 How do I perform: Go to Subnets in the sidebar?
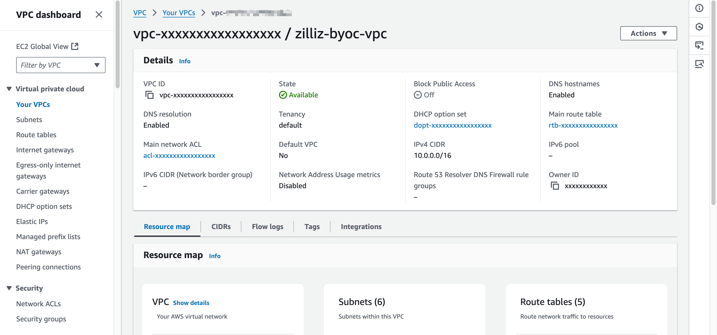click(x=29, y=120)
